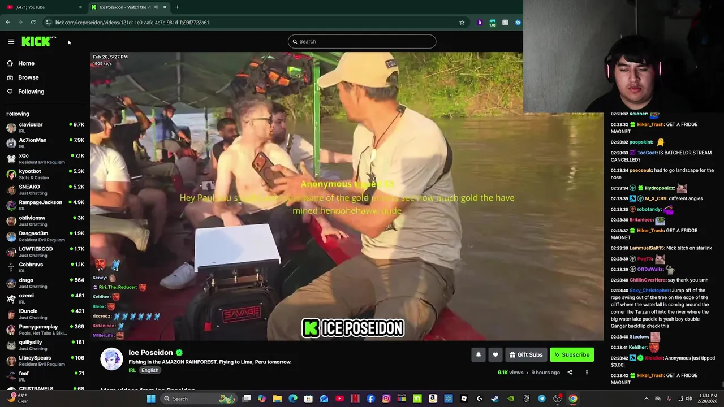The width and height of the screenshot is (724, 407).
Task: Select feef from followed channels
Action: (x=45, y=376)
